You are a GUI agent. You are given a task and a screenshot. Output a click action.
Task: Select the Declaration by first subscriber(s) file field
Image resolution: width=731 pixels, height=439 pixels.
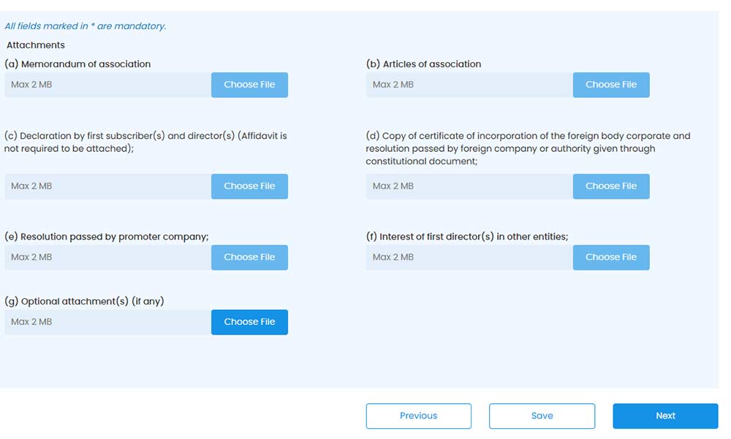click(x=107, y=186)
